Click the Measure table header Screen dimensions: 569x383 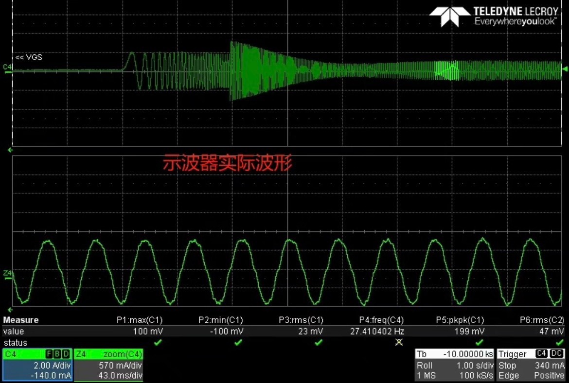(21, 320)
